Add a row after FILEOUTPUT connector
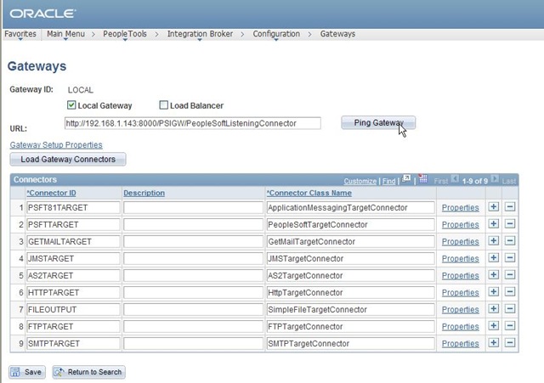The height and width of the screenshot is (383, 544). point(493,309)
